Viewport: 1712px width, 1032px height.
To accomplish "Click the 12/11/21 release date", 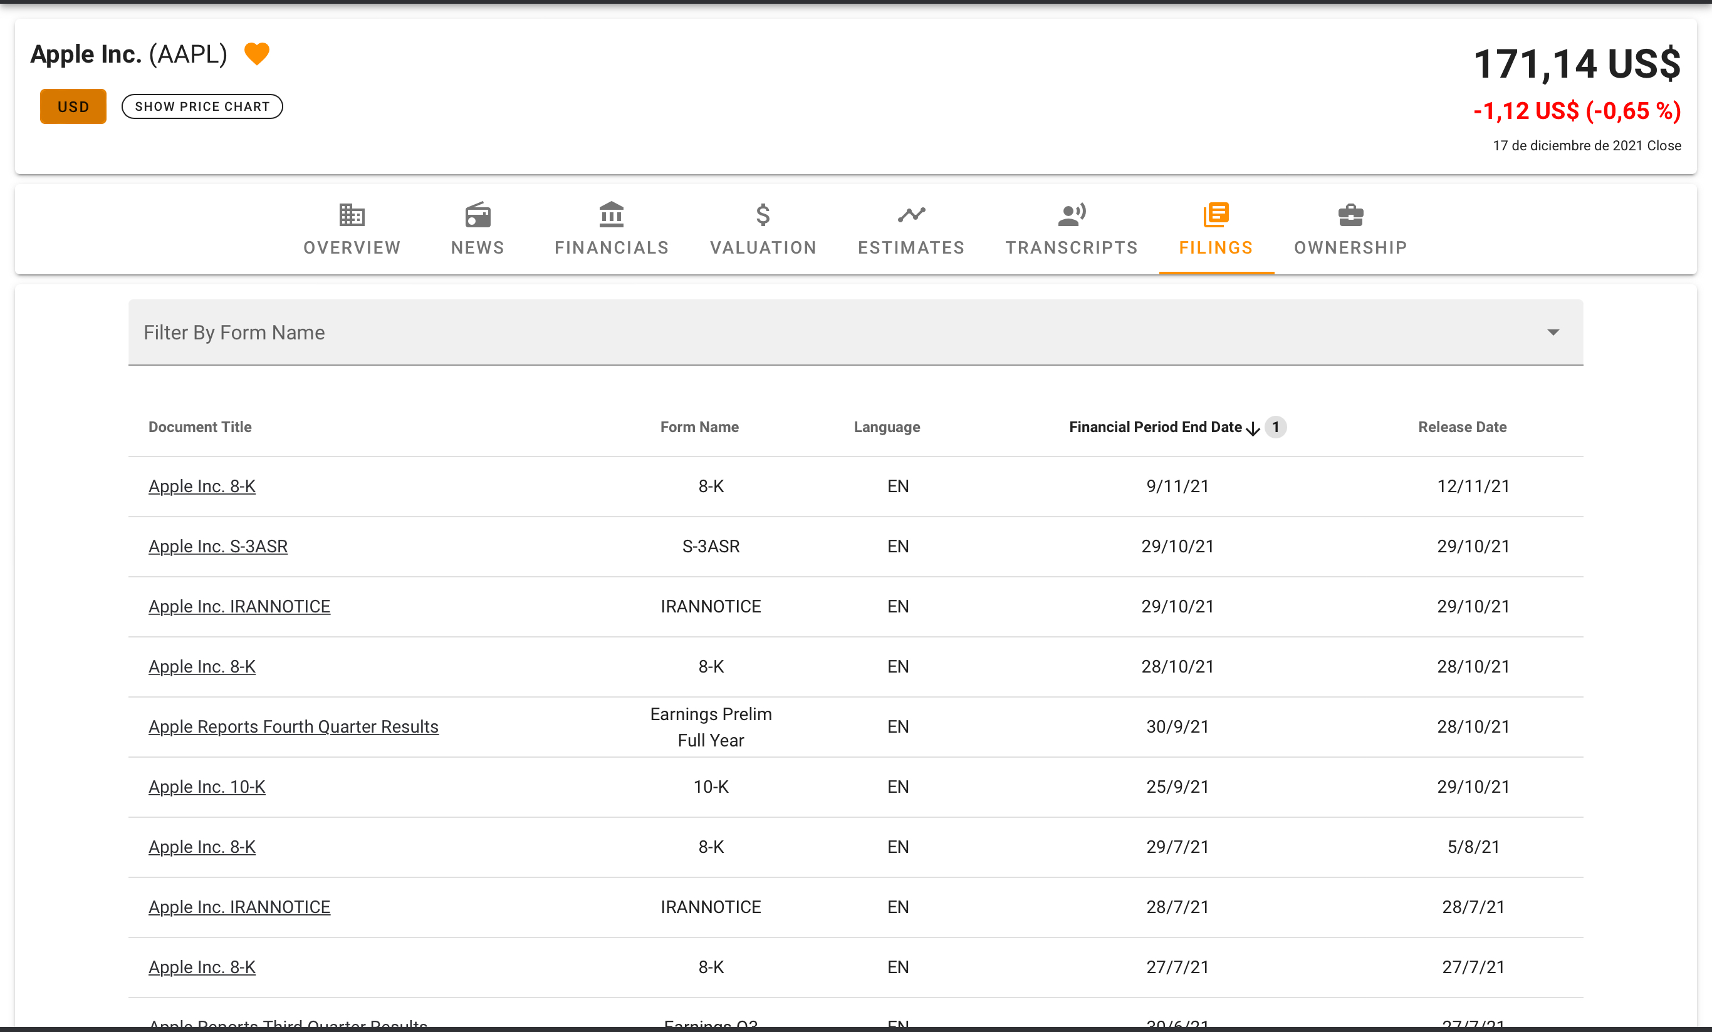I will coord(1473,487).
